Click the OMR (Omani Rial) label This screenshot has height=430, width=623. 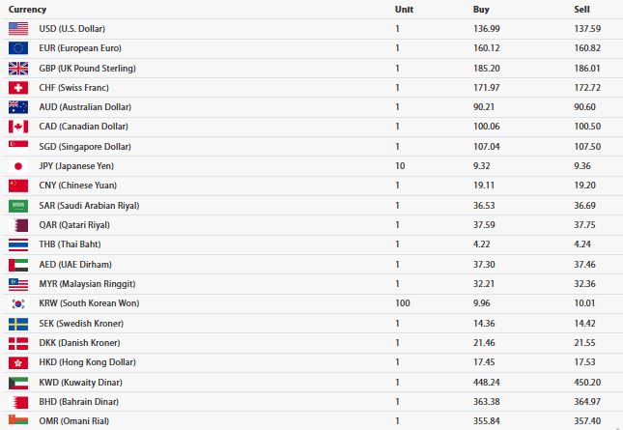pos(75,421)
